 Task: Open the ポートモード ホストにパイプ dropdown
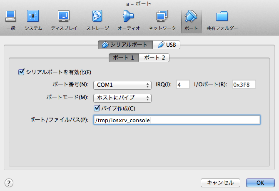tap(122, 98)
